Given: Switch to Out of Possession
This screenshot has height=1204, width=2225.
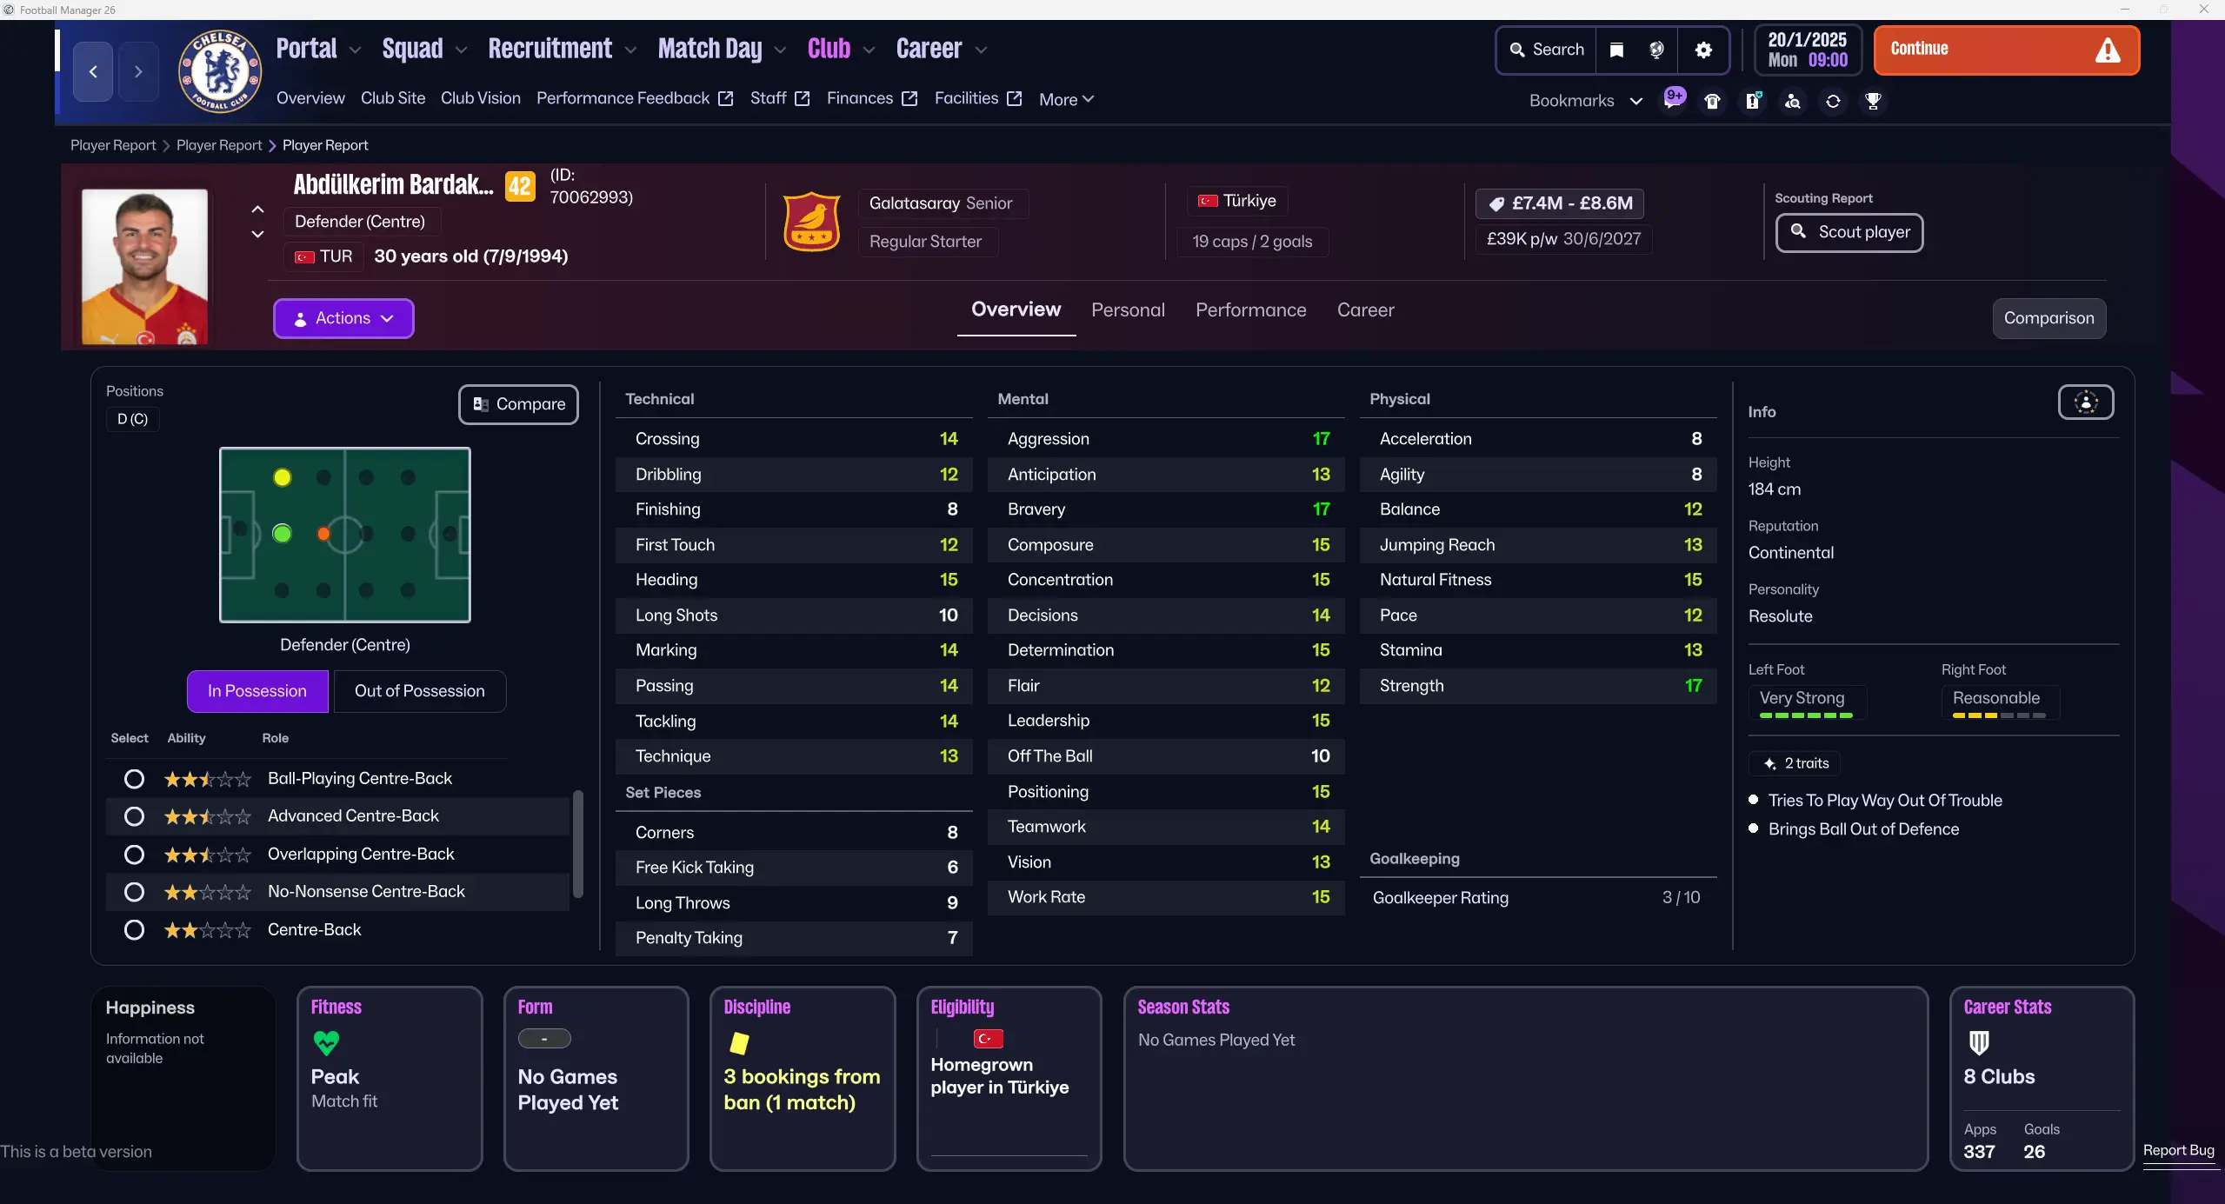Looking at the screenshot, I should pos(419,691).
